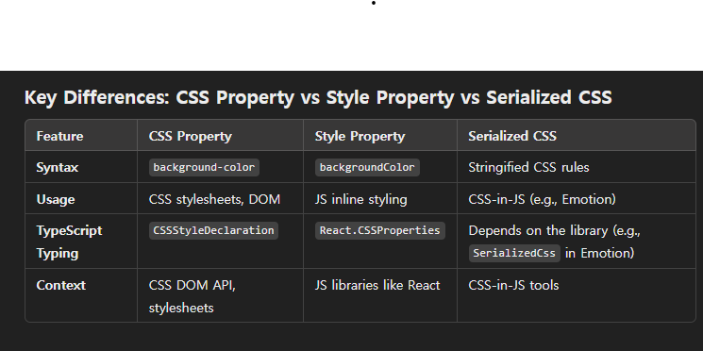Image resolution: width=703 pixels, height=351 pixels.
Task: Click the 'Key Differences' heading text
Action: coord(318,97)
